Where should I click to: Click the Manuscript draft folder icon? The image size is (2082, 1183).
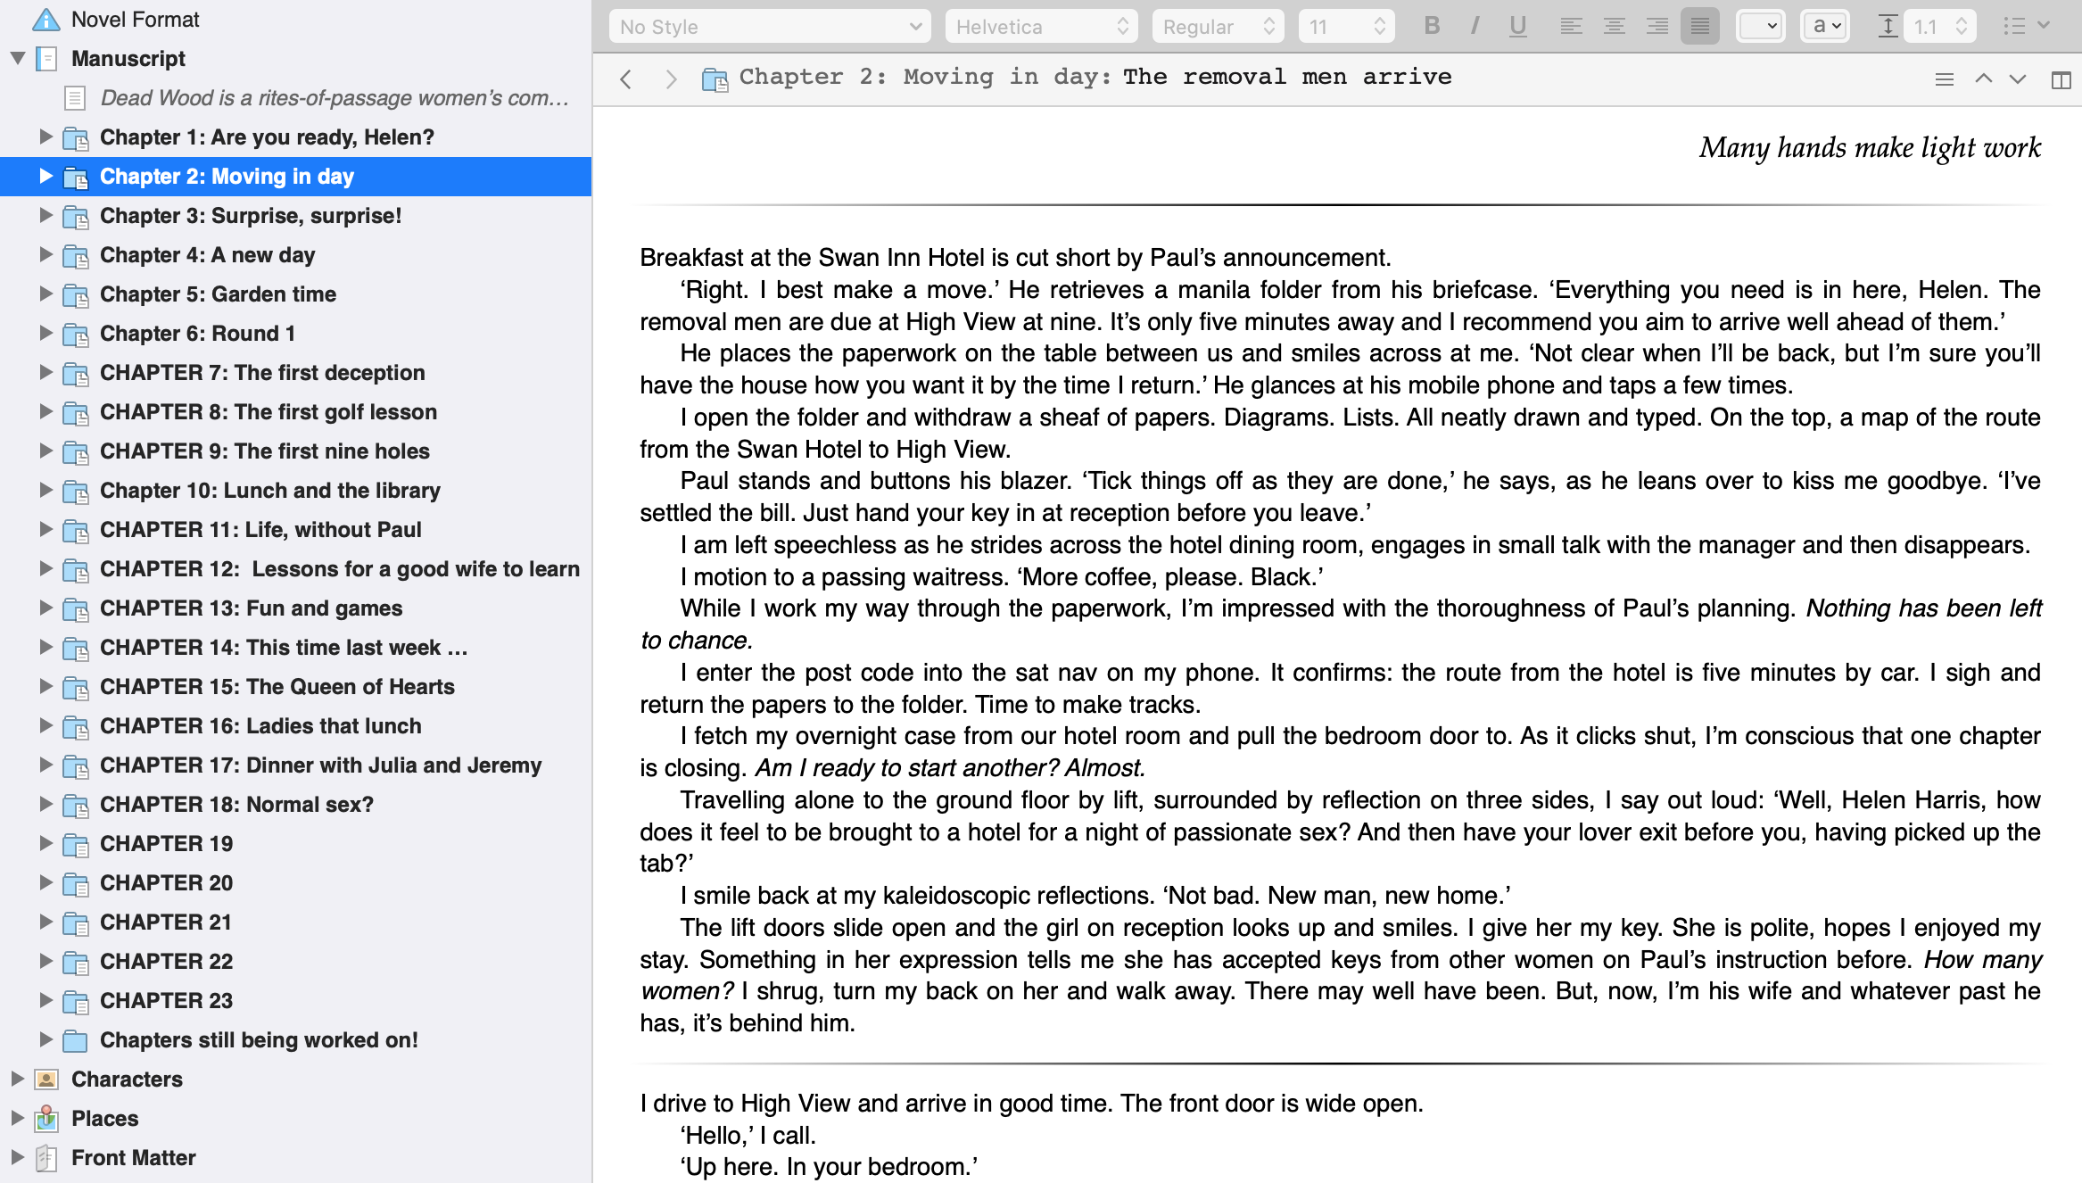point(46,58)
